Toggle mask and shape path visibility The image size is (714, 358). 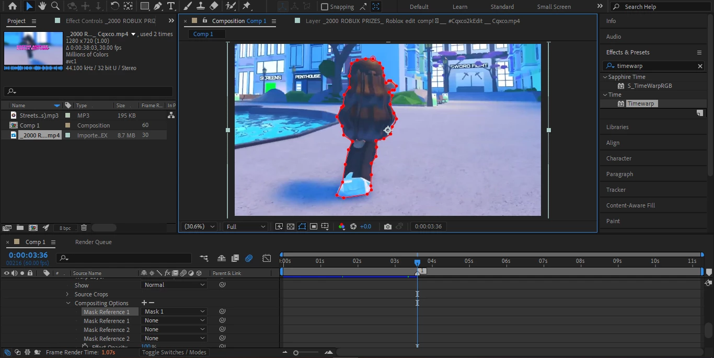pyautogui.click(x=302, y=226)
